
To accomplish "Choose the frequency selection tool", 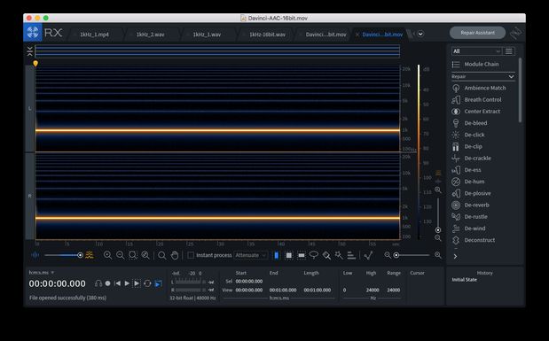I will 302,255.
